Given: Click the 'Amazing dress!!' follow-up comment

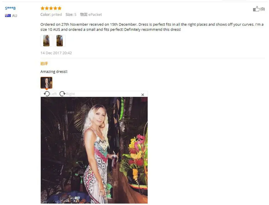Looking at the screenshot, I should point(54,72).
